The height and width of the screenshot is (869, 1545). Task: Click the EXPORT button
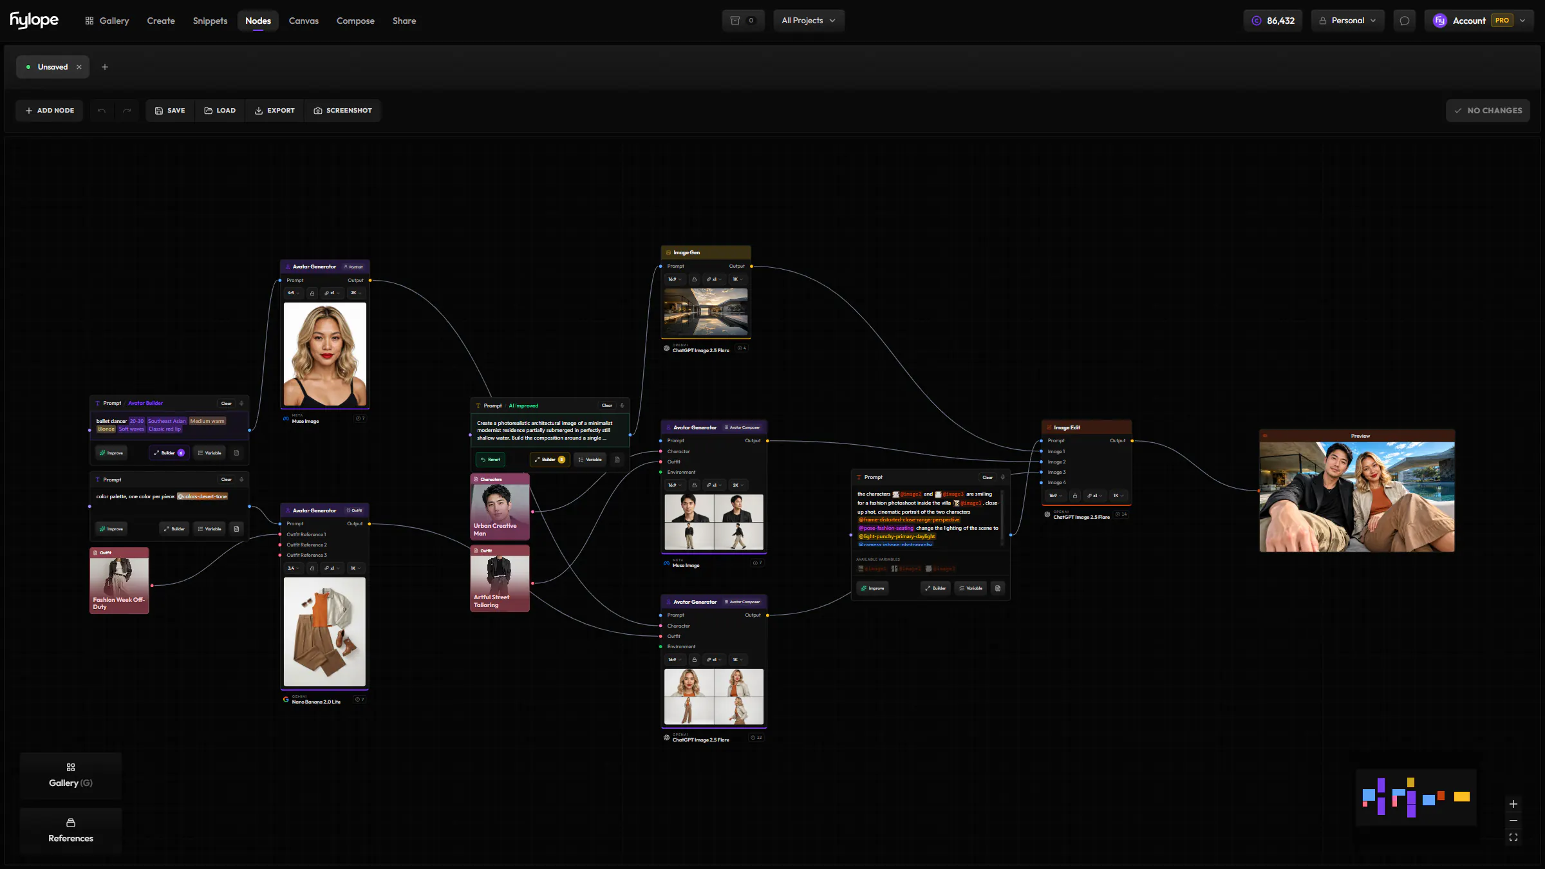275,111
